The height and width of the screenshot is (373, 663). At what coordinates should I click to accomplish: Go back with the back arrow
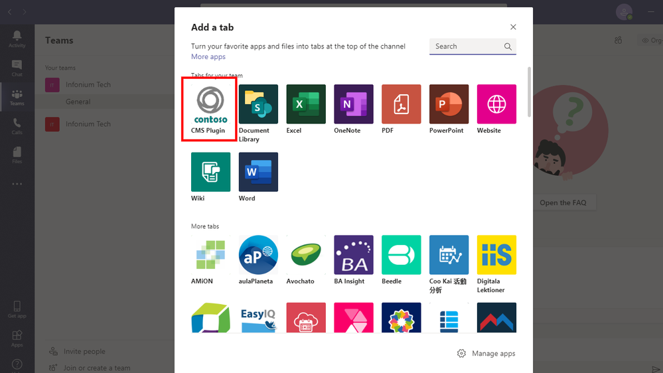(x=10, y=12)
